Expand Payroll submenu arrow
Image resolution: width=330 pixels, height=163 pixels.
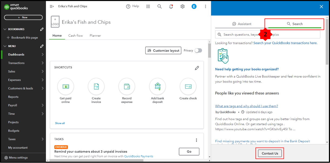[43, 105]
